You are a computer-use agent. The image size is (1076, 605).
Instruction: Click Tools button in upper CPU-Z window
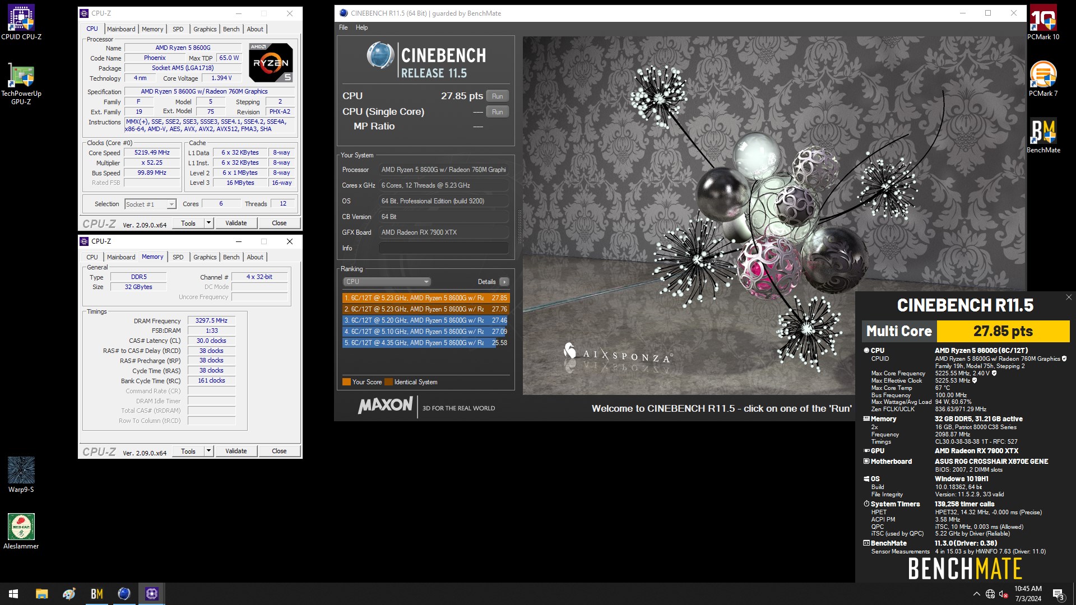188,223
